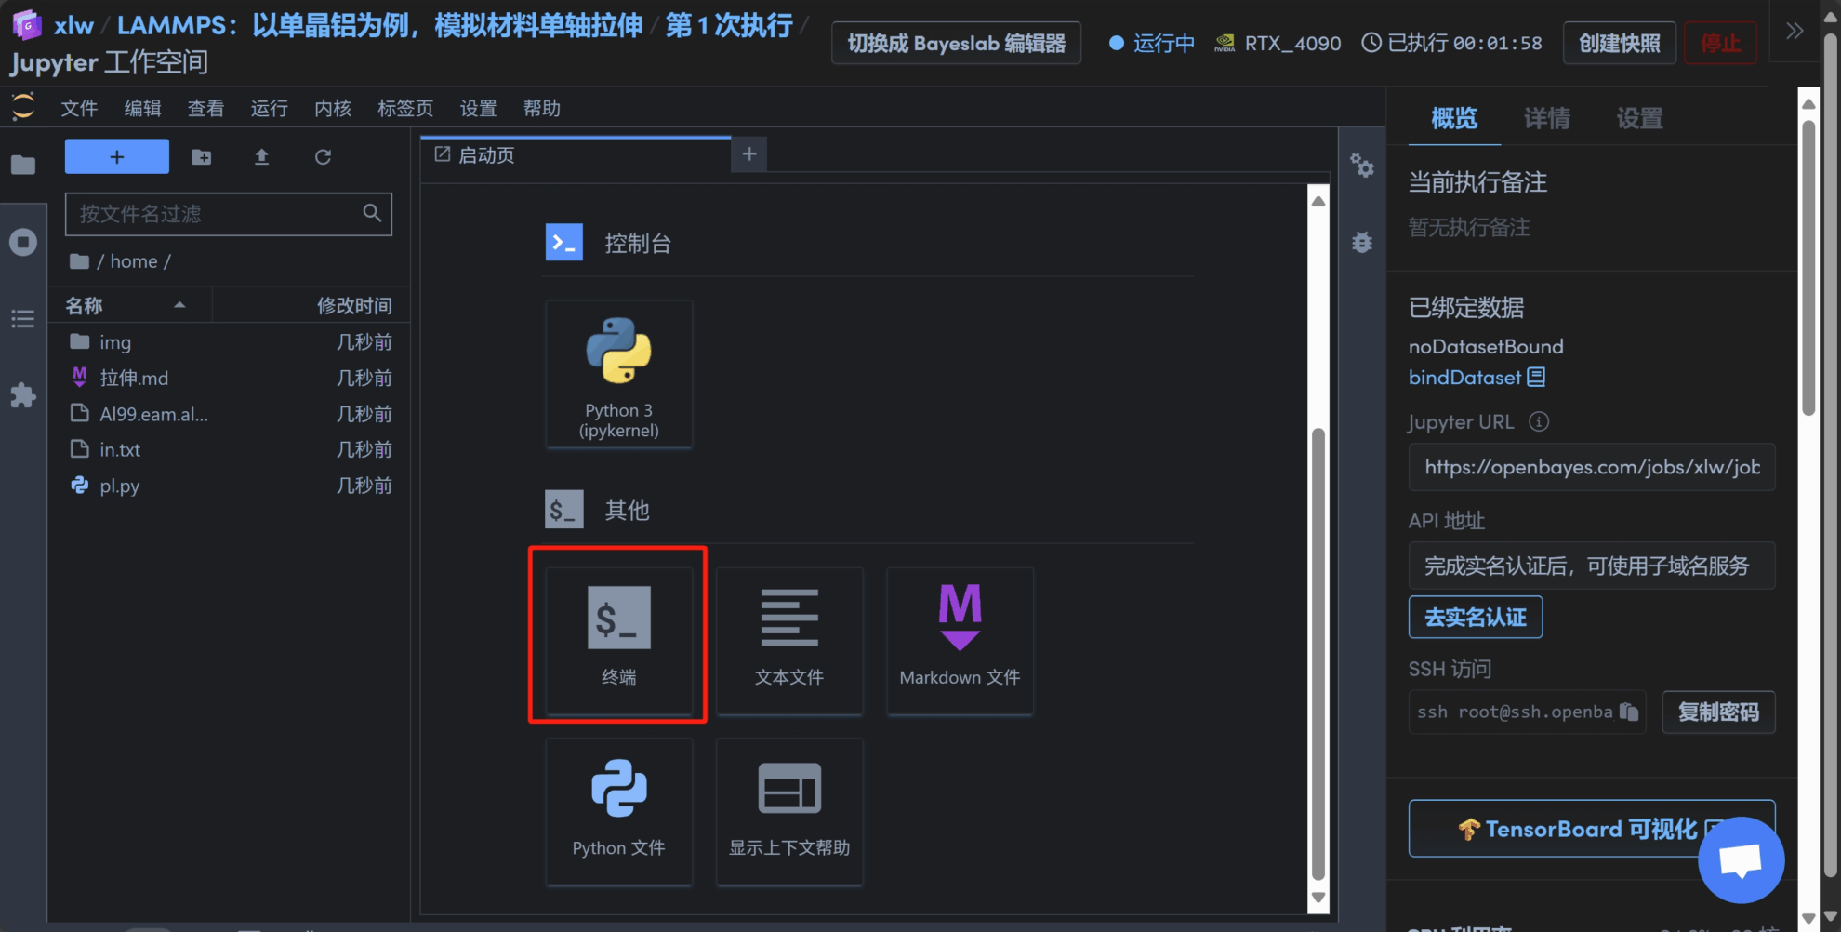Click the new folder icon
1841x932 pixels.
click(x=201, y=157)
